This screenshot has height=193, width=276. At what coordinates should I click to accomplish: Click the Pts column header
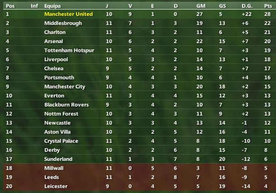[x=267, y=5]
